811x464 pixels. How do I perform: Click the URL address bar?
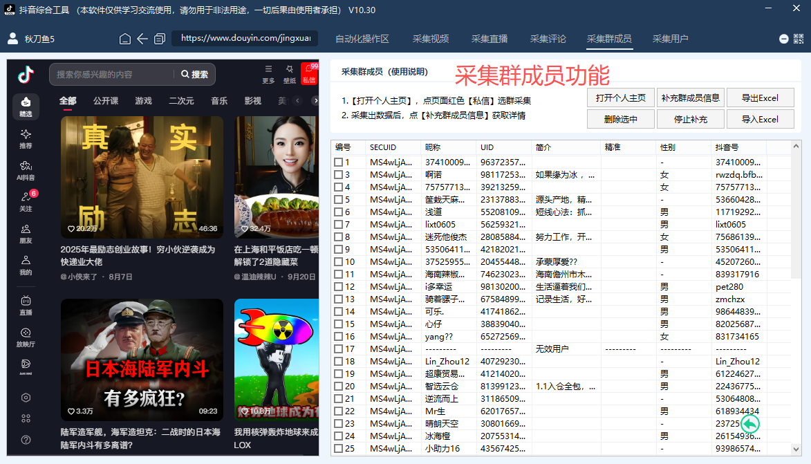pyautogui.click(x=245, y=38)
